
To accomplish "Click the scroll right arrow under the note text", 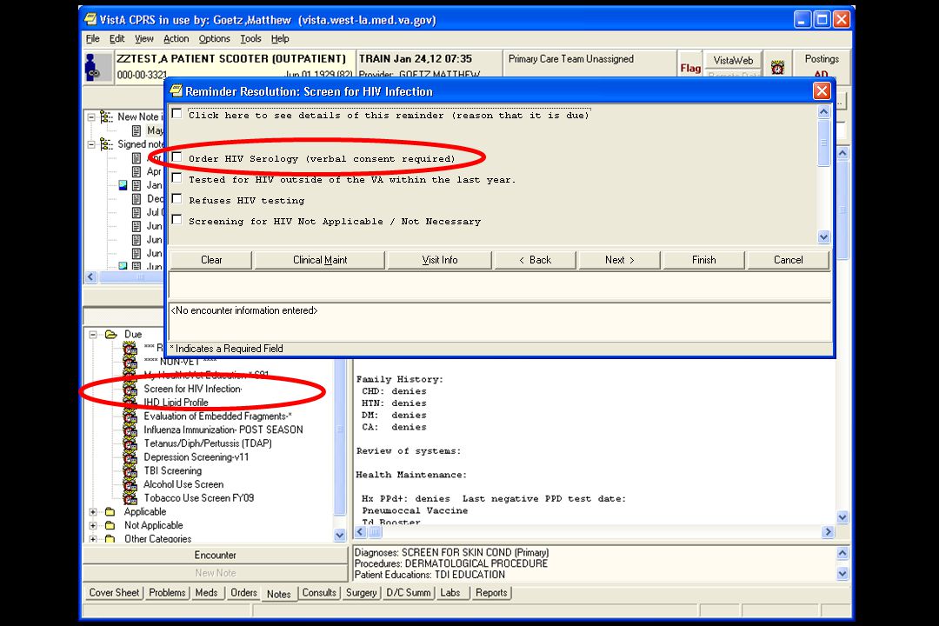I will 829,532.
